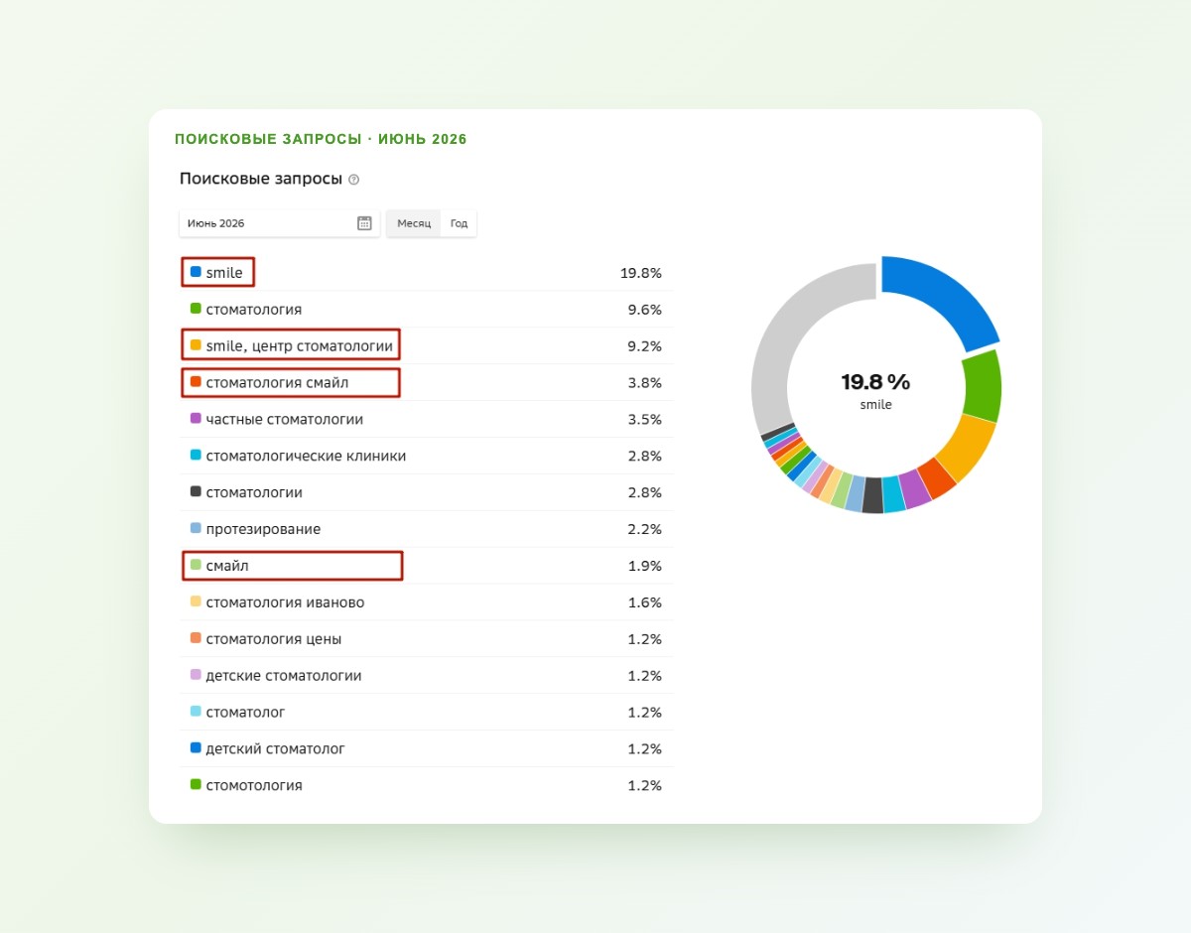Click the 19.8 % label in chart center
Screen dimensions: 1191x933
(x=876, y=382)
